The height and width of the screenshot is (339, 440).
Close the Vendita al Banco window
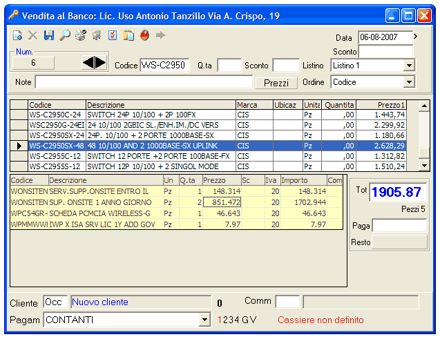[x=424, y=15]
